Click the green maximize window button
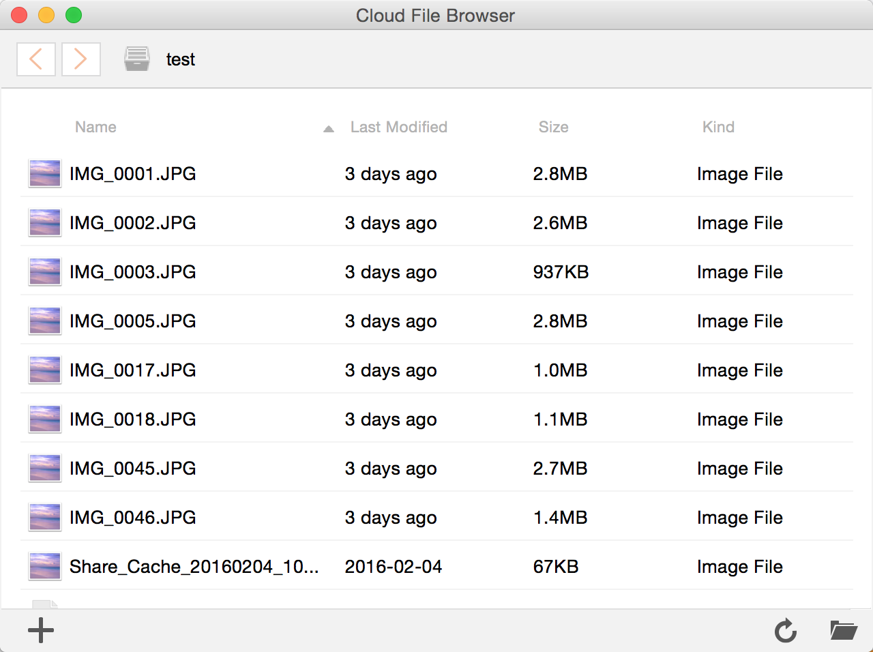This screenshot has width=873, height=652. [74, 15]
